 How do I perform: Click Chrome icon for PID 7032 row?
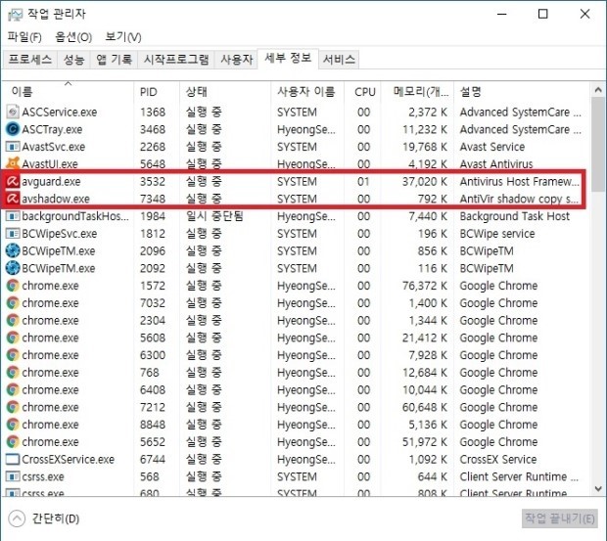pyautogui.click(x=13, y=303)
